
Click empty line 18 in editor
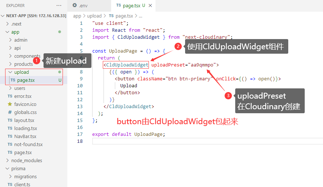[x=207, y=141]
